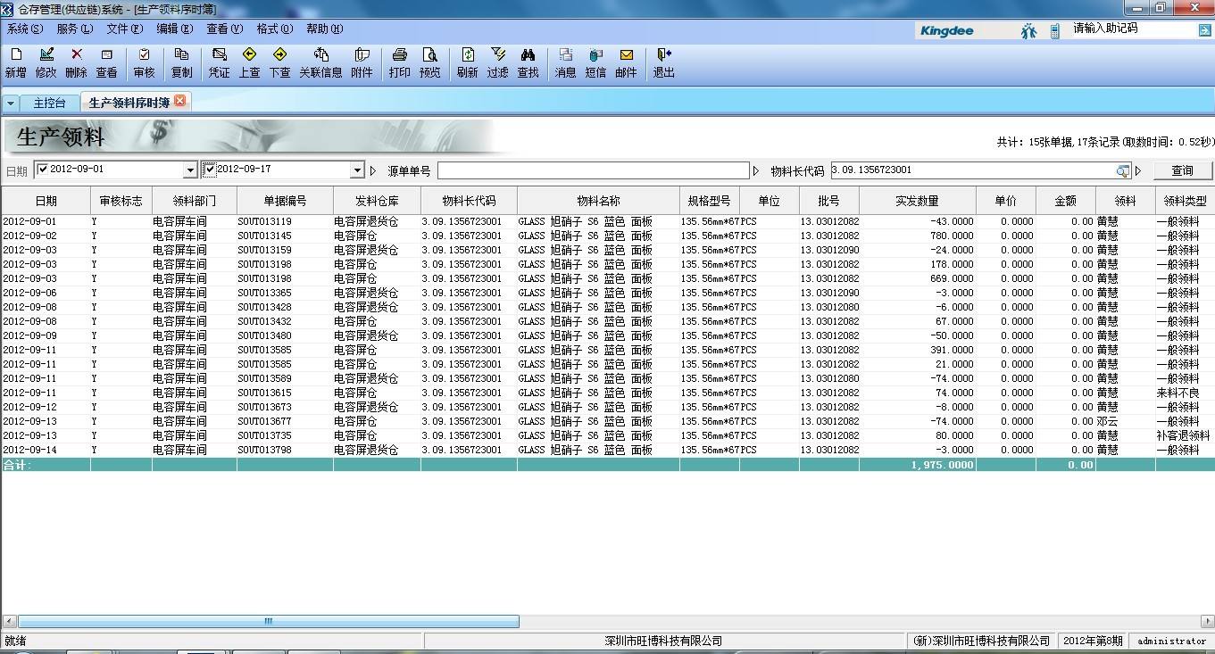
Task: Click the 删除 (Delete) toolbar icon
Action: 76,62
